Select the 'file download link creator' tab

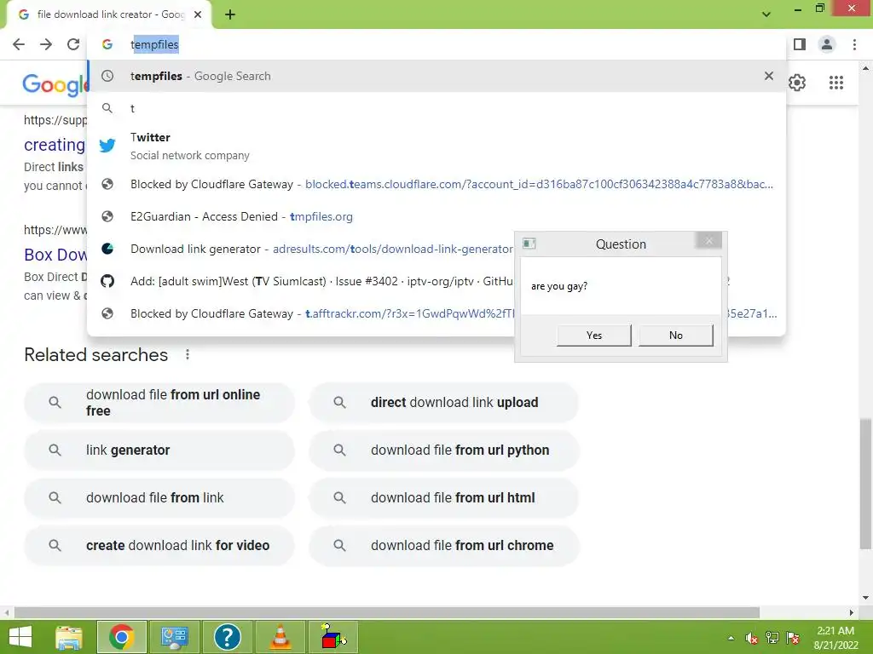click(110, 14)
